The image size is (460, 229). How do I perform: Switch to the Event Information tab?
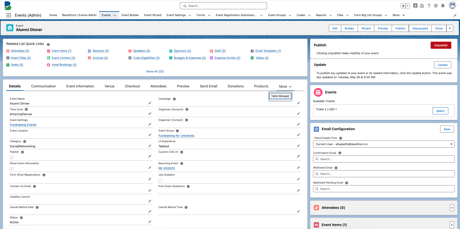pos(80,86)
